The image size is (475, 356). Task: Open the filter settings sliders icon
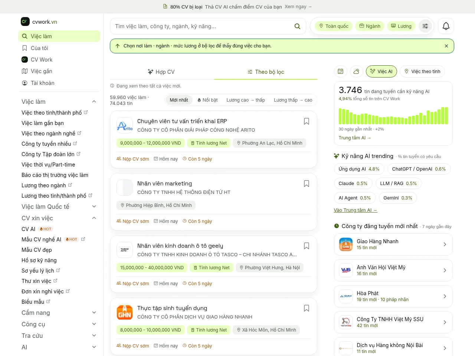(x=425, y=26)
